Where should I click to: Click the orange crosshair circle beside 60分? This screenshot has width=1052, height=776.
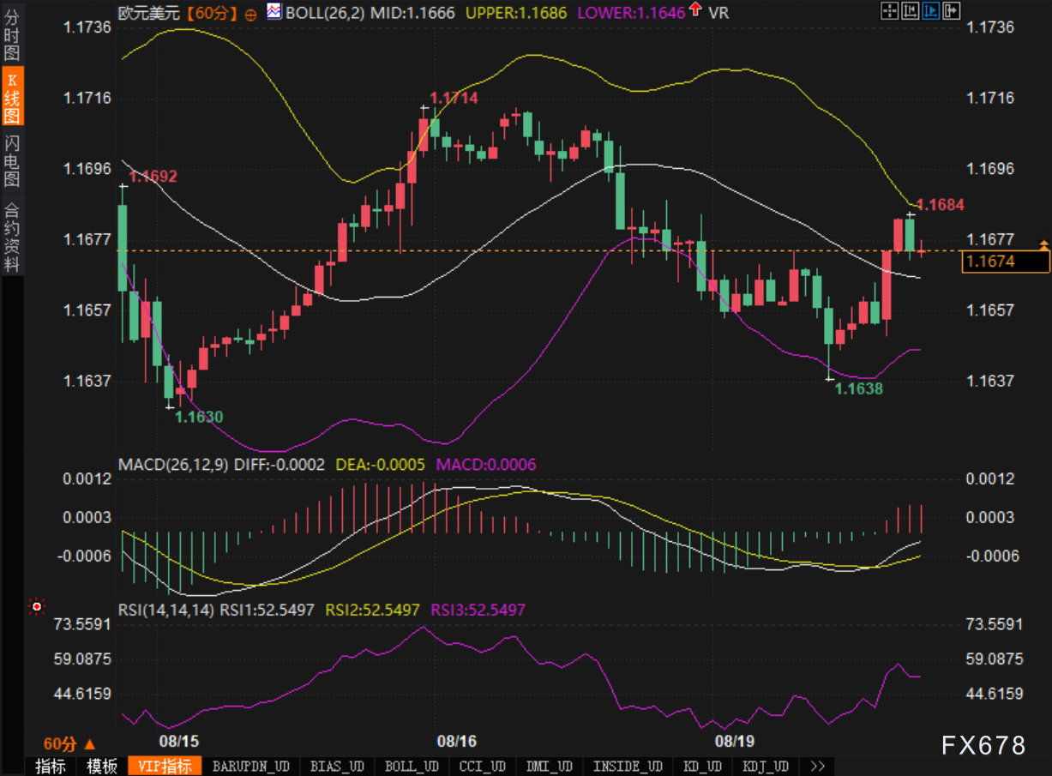pos(250,14)
